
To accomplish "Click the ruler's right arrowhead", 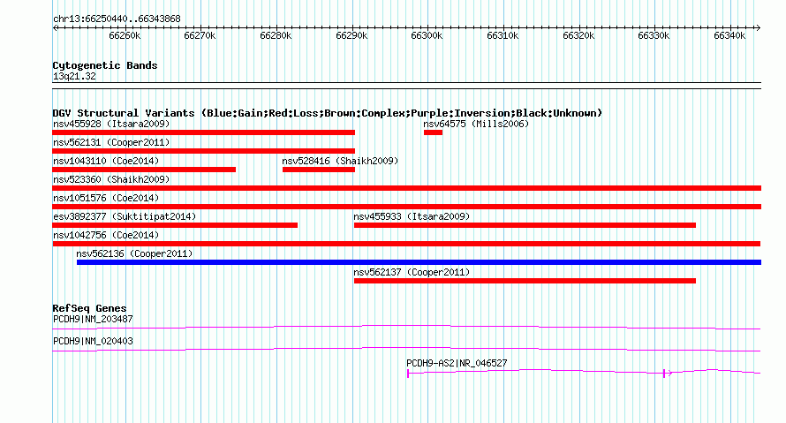I will click(x=758, y=28).
